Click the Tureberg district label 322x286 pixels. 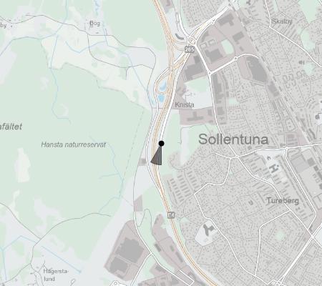pos(283,201)
